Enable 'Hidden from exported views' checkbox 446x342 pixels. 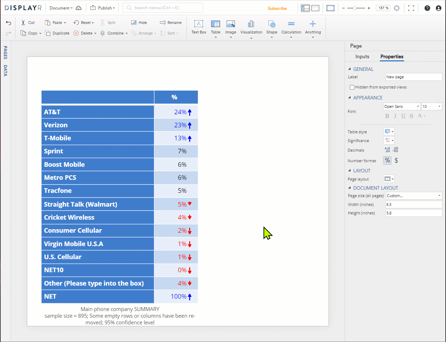tap(352, 87)
